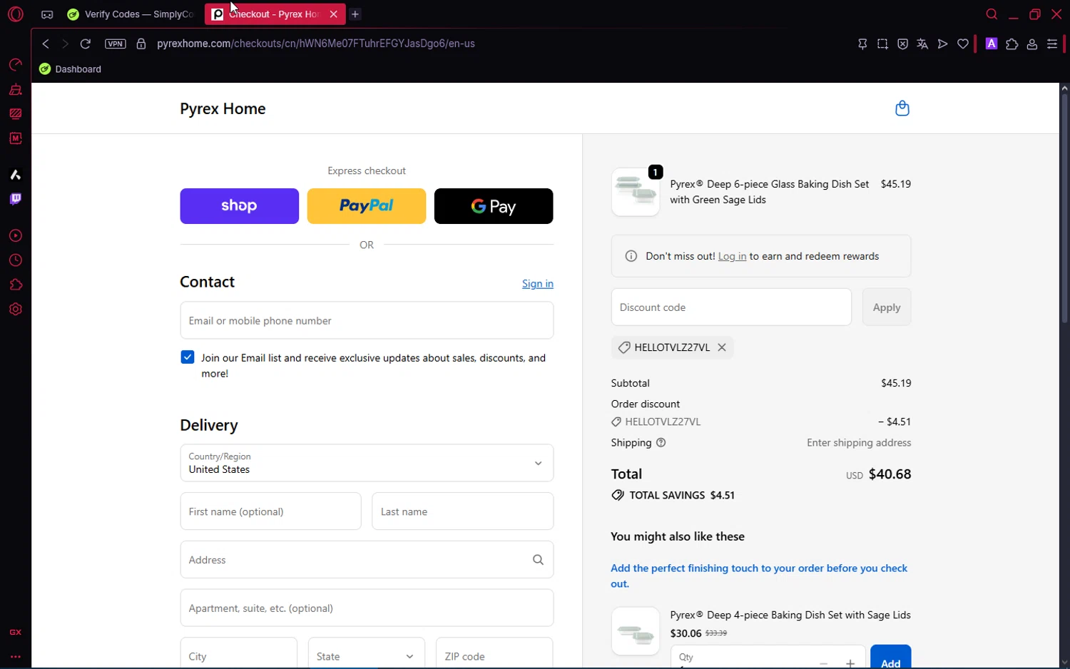Open the white A-shaped app icon in sidebar
This screenshot has width=1070, height=669.
click(16, 175)
